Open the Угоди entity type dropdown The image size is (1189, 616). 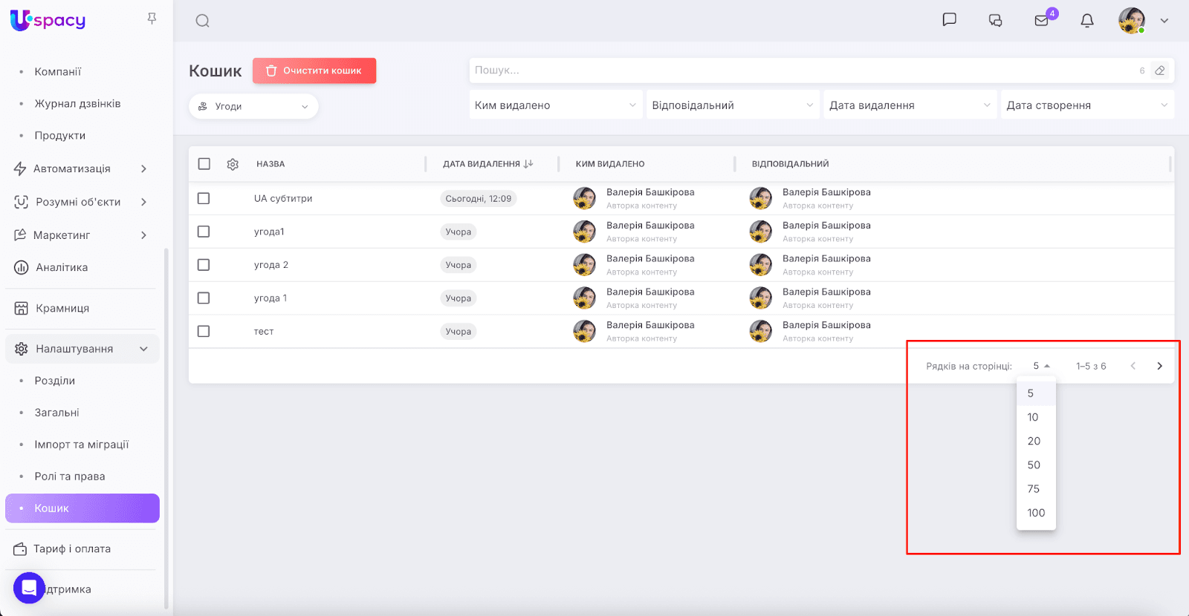(x=253, y=106)
